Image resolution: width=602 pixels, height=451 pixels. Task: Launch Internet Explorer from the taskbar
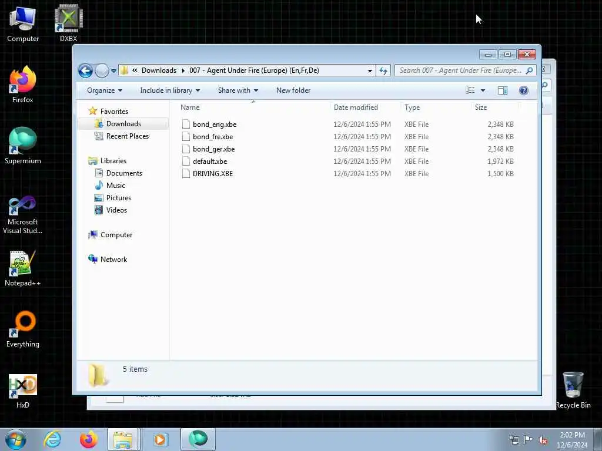52,439
